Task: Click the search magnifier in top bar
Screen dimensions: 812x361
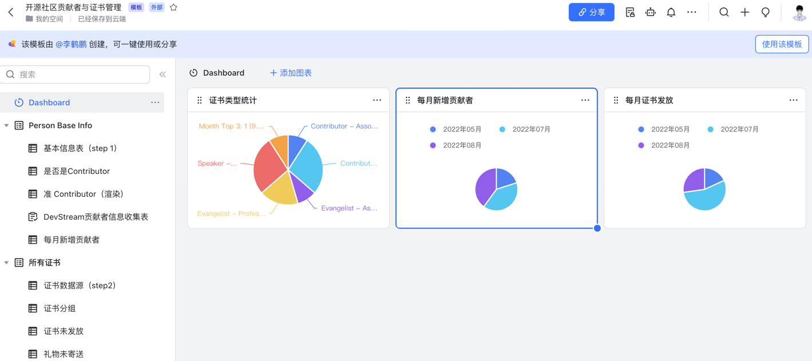Action: (724, 12)
